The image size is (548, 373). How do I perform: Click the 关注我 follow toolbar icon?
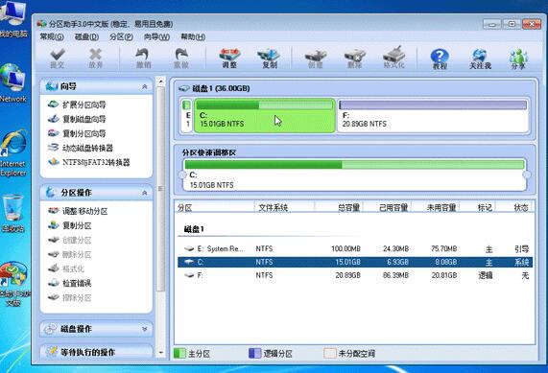(480, 58)
